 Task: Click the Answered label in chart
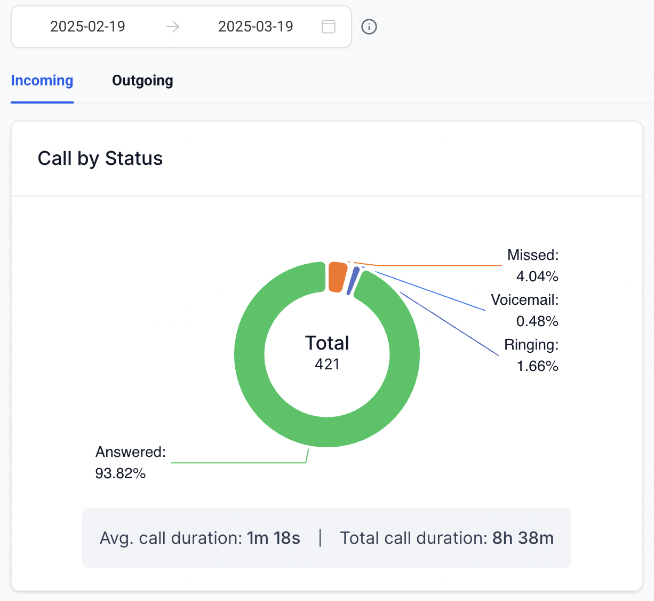tap(131, 452)
